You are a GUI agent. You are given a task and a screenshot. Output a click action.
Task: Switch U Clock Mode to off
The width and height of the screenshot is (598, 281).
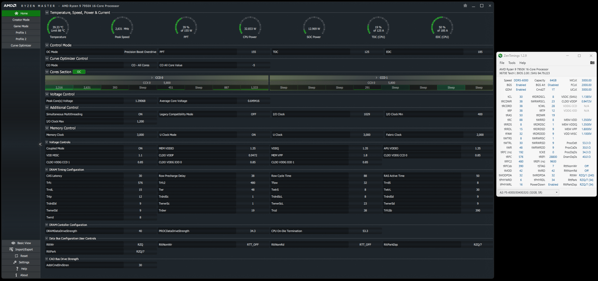point(253,135)
